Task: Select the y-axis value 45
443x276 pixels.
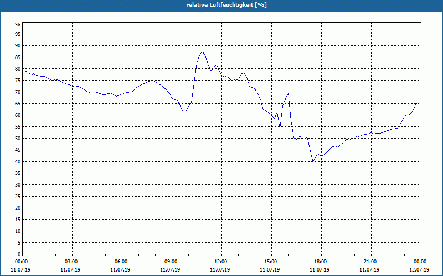Action: (x=18, y=150)
